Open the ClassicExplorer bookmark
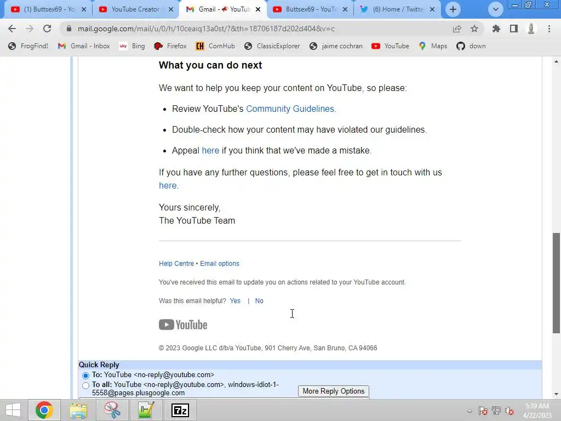Image resolution: width=561 pixels, height=421 pixels. (272, 46)
